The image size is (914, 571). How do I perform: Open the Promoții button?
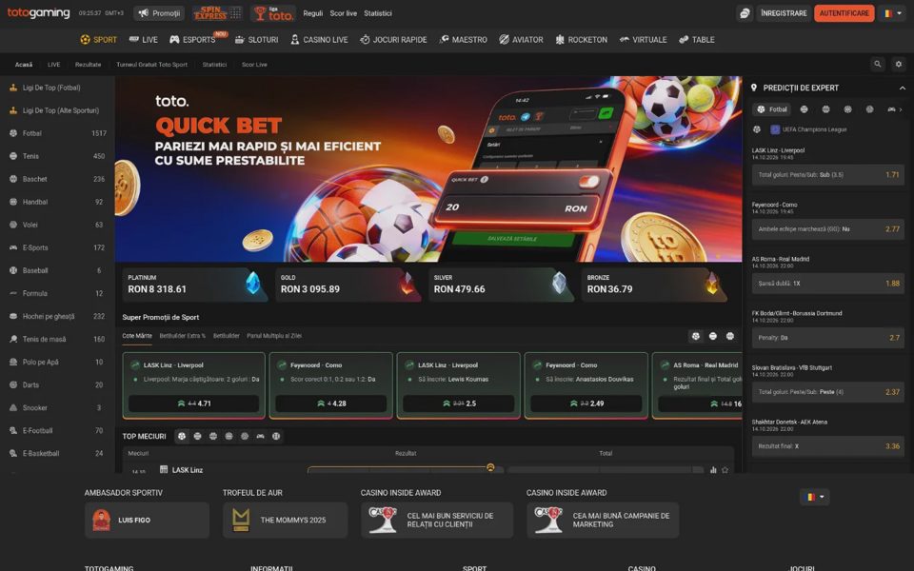[x=159, y=12]
